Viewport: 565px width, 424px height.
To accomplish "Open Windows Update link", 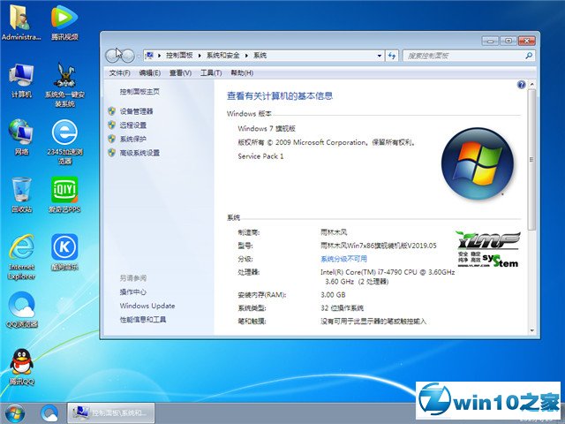I will tap(147, 306).
